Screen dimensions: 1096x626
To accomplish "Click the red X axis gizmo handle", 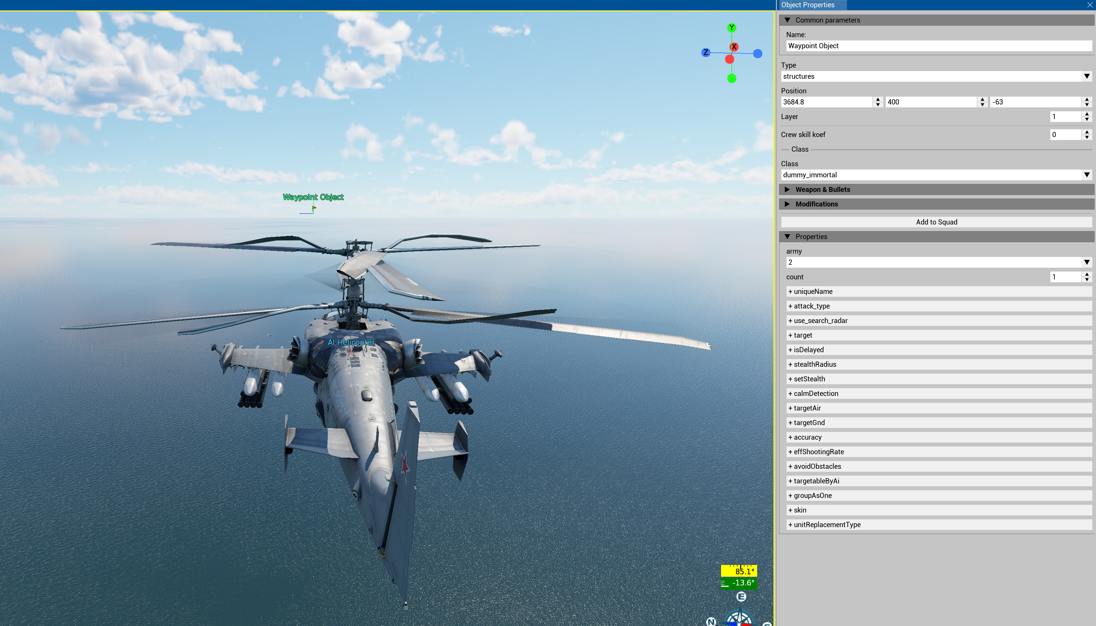I will point(734,47).
